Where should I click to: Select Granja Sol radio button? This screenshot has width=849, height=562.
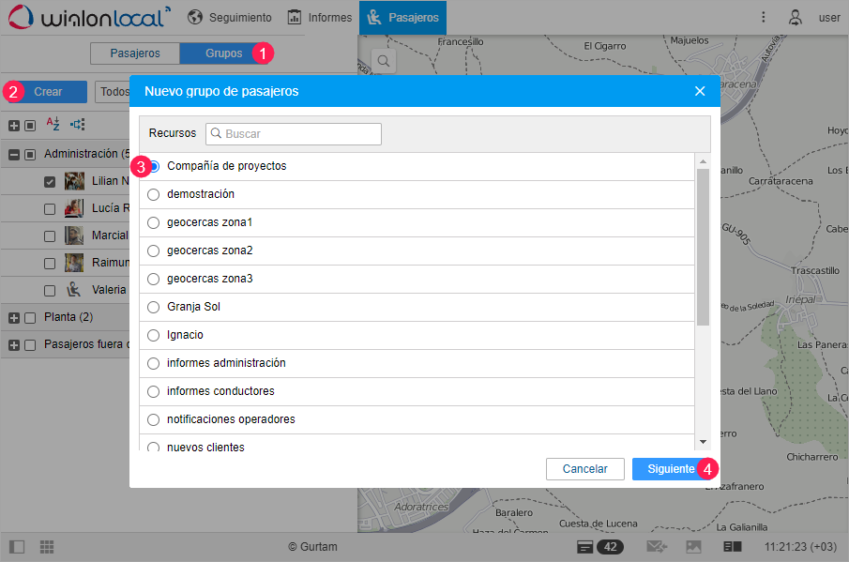(154, 307)
